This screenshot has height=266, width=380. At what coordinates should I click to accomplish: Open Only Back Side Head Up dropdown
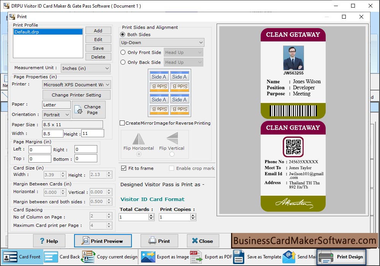click(x=184, y=62)
